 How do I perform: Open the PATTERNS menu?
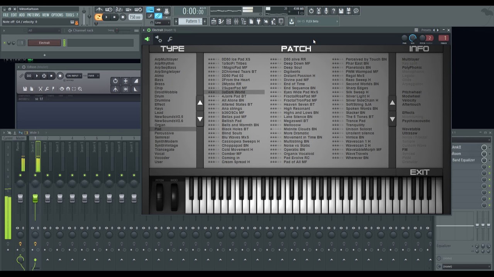tap(34, 15)
